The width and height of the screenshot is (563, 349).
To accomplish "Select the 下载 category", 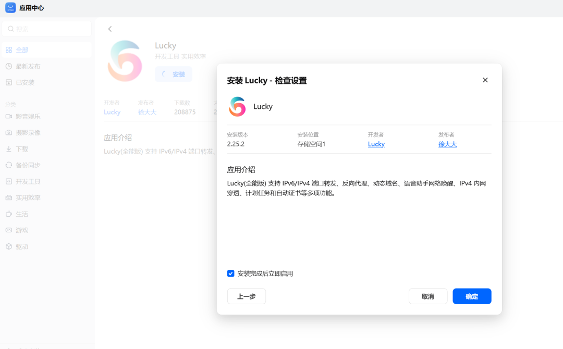I will pos(22,149).
